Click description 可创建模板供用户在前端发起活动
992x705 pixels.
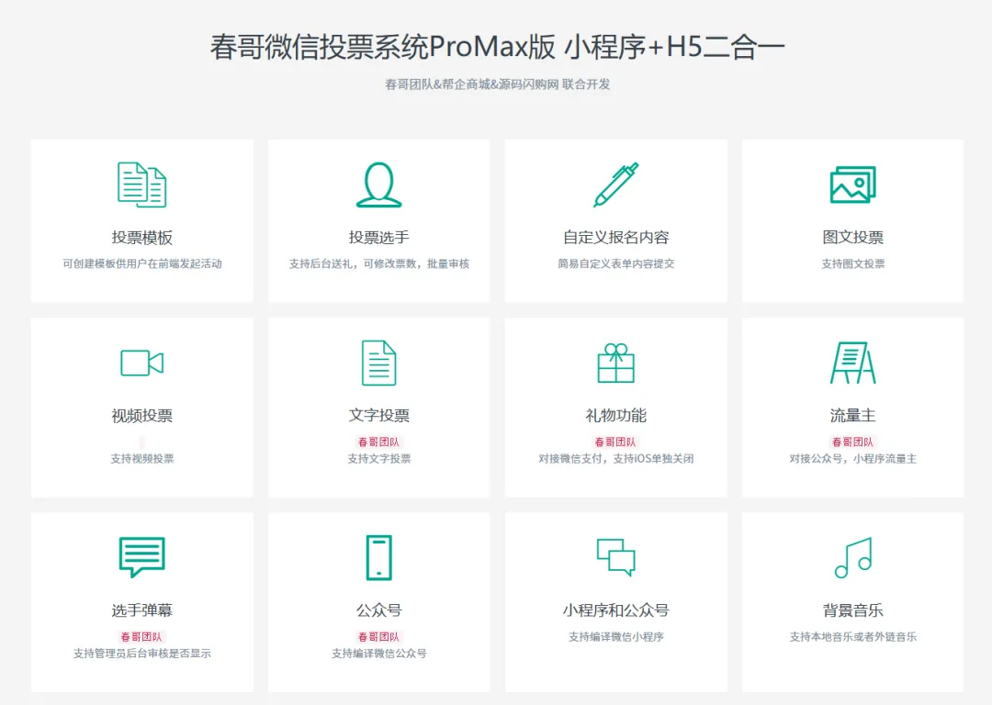[141, 263]
